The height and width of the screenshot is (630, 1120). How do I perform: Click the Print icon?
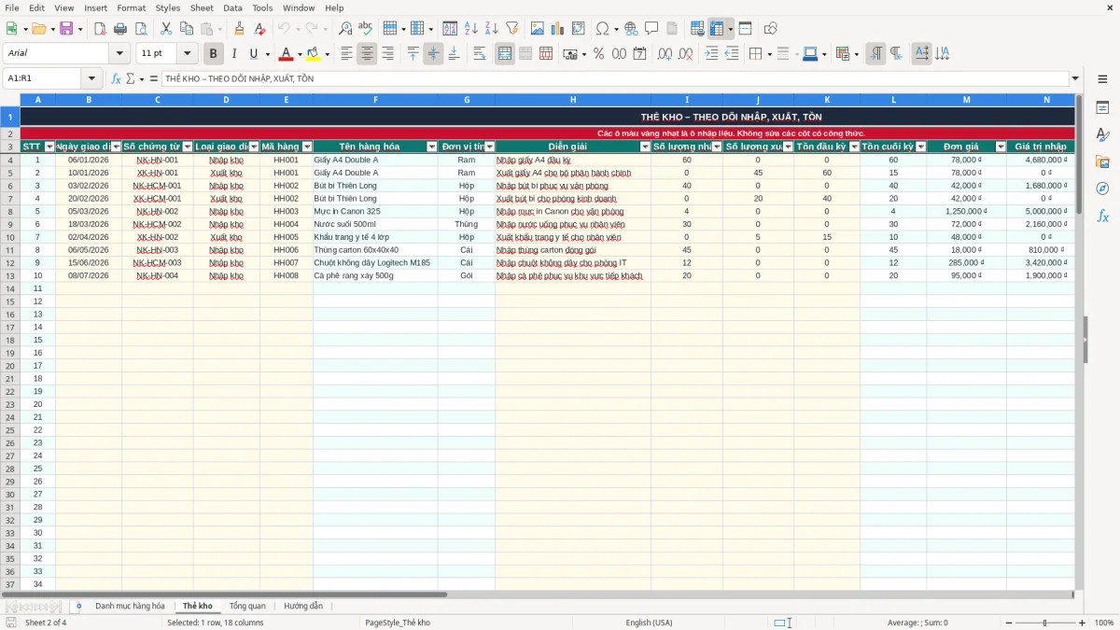click(120, 29)
